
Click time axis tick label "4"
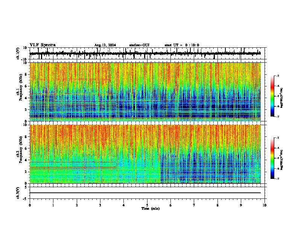click(x=124, y=205)
